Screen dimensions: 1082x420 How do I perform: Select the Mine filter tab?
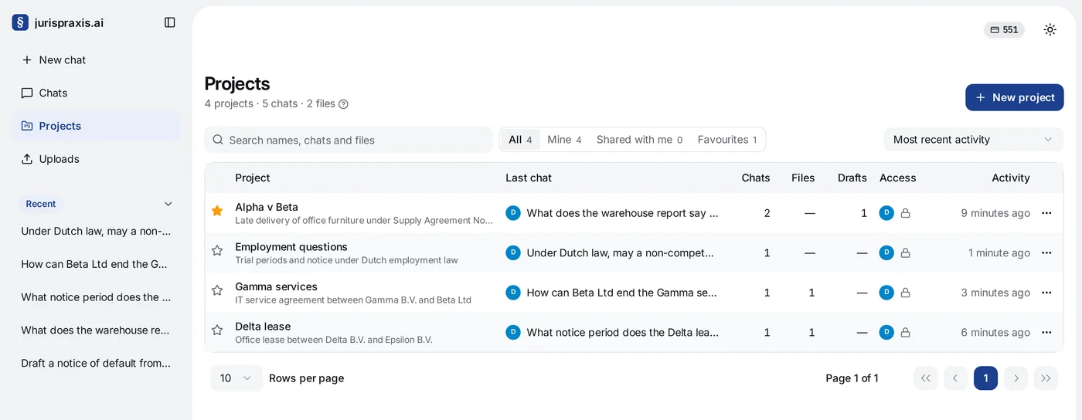click(x=564, y=140)
